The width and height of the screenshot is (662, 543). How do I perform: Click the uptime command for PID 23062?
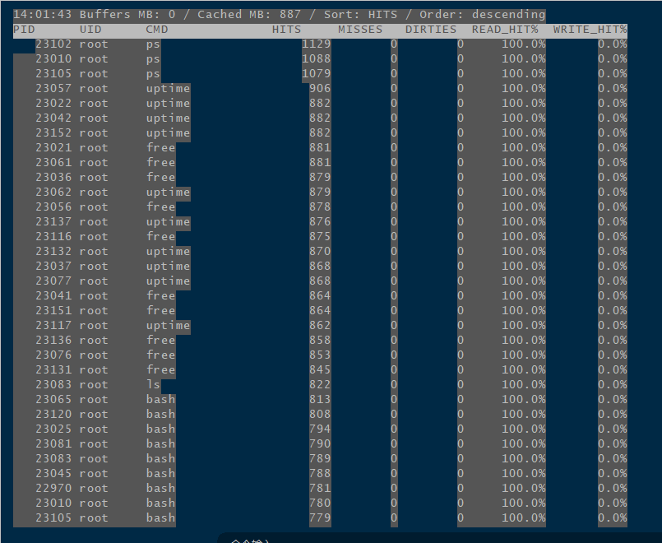pyautogui.click(x=168, y=193)
